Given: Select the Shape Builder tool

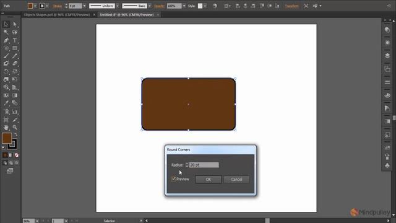Looking at the screenshot, I should pos(6,87).
